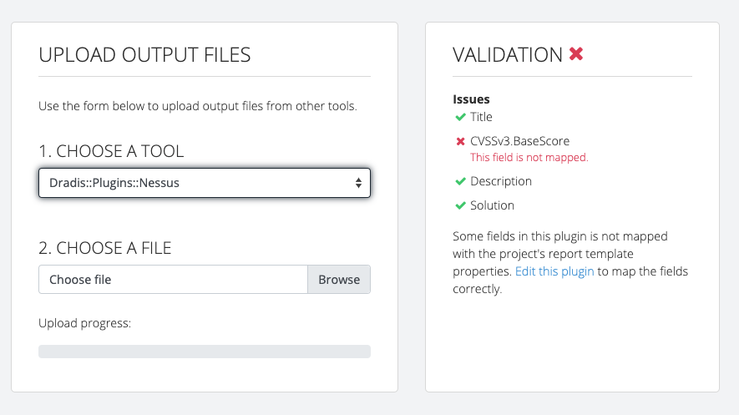Click the 1. Choose a Tool heading
This screenshot has height=415, width=739.
pyautogui.click(x=111, y=151)
